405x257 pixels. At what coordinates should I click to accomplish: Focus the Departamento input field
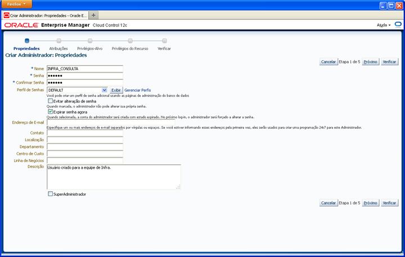coord(85,147)
